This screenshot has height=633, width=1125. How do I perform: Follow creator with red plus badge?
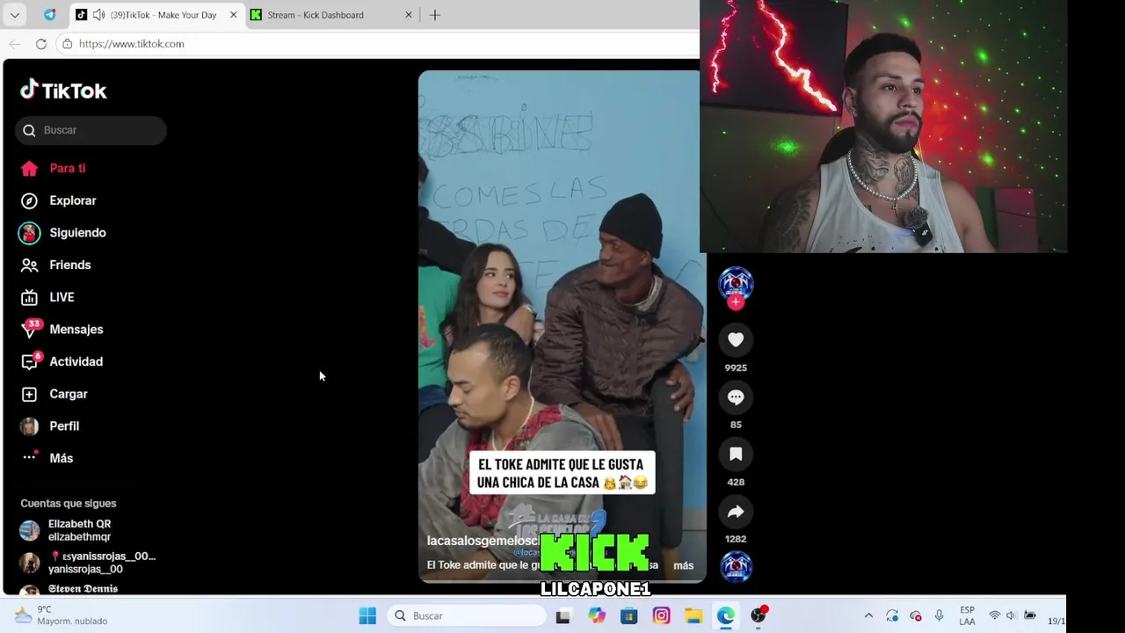(736, 302)
